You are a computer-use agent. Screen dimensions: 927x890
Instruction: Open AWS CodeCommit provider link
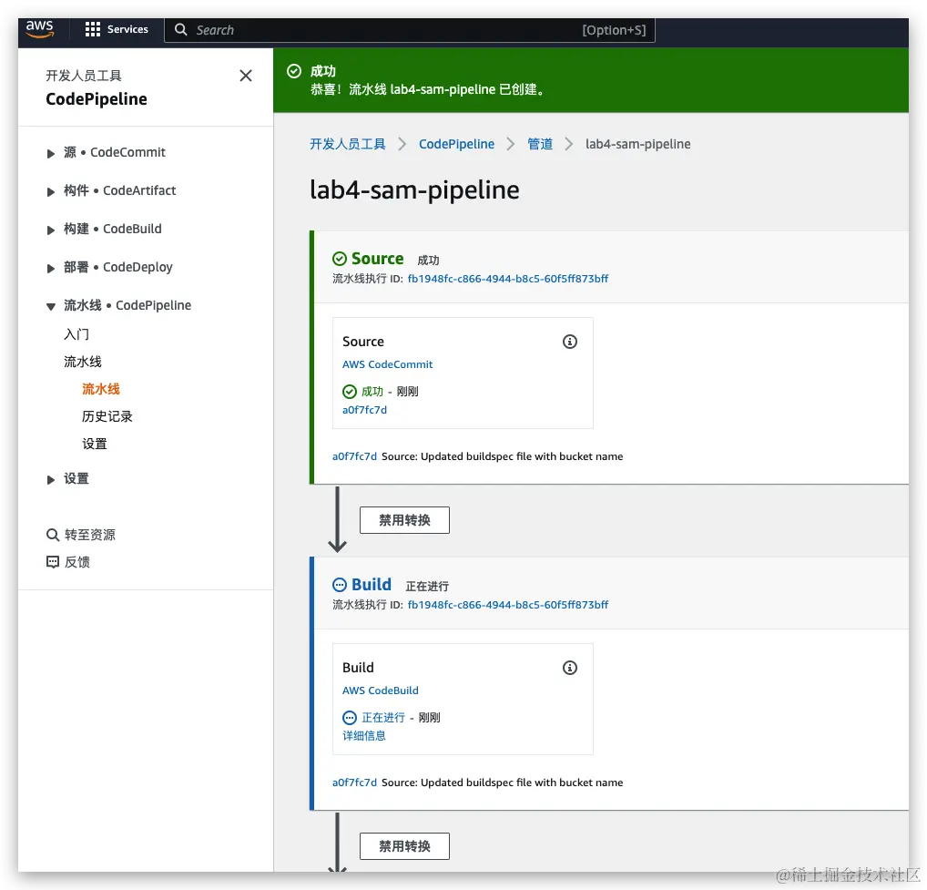[x=387, y=364]
